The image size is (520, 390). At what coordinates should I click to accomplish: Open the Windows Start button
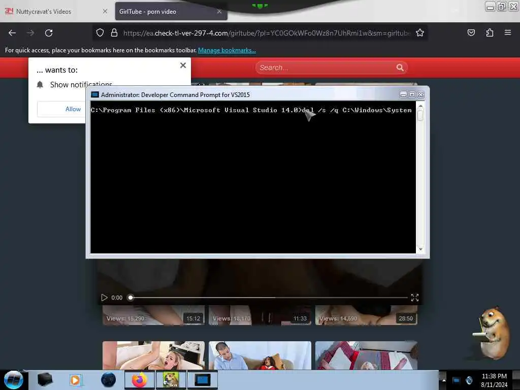[x=14, y=380]
